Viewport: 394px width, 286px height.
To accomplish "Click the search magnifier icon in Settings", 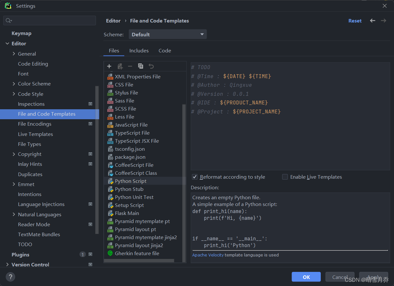I will point(9,21).
